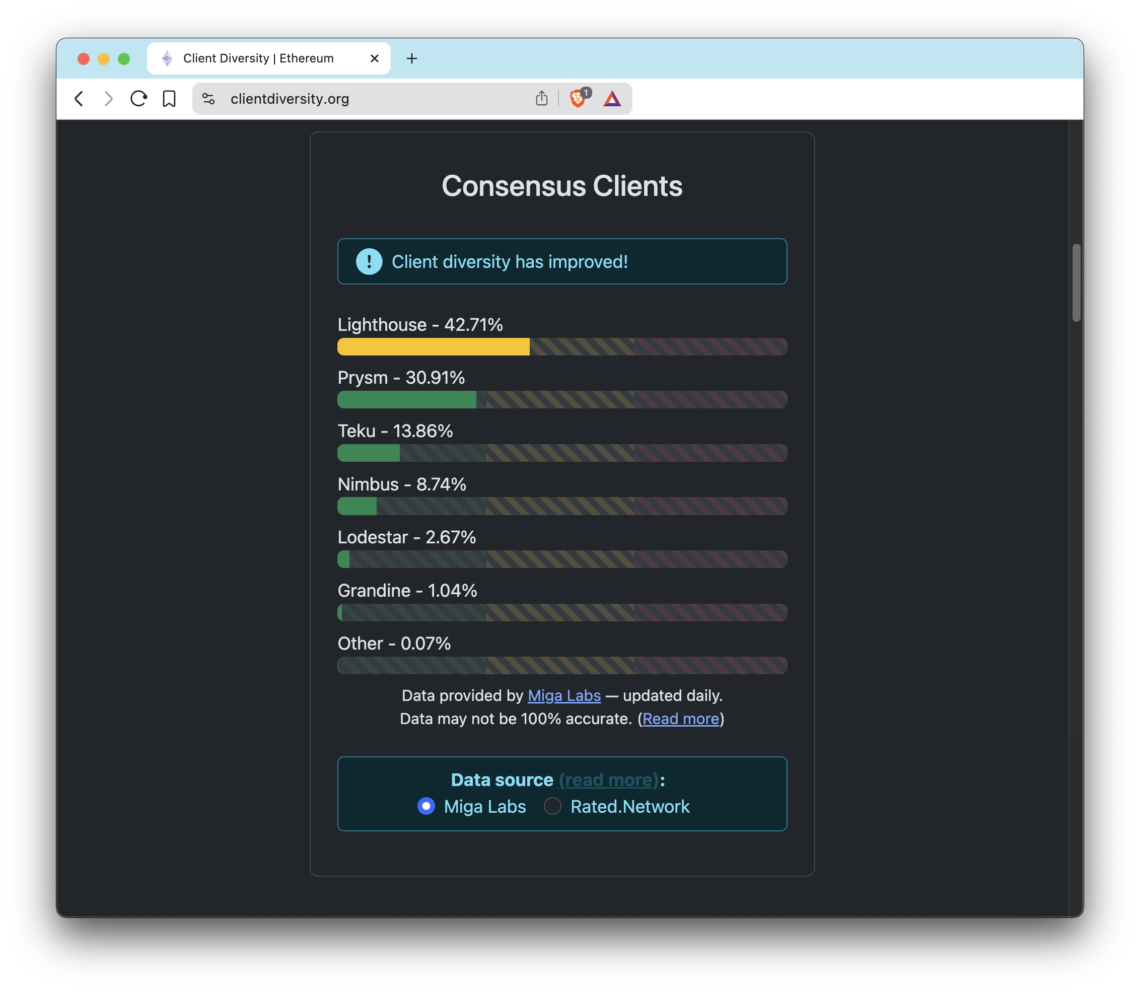Screen dimensions: 1140x992
Task: Click the Read more link about data accuracy
Action: [x=681, y=719]
